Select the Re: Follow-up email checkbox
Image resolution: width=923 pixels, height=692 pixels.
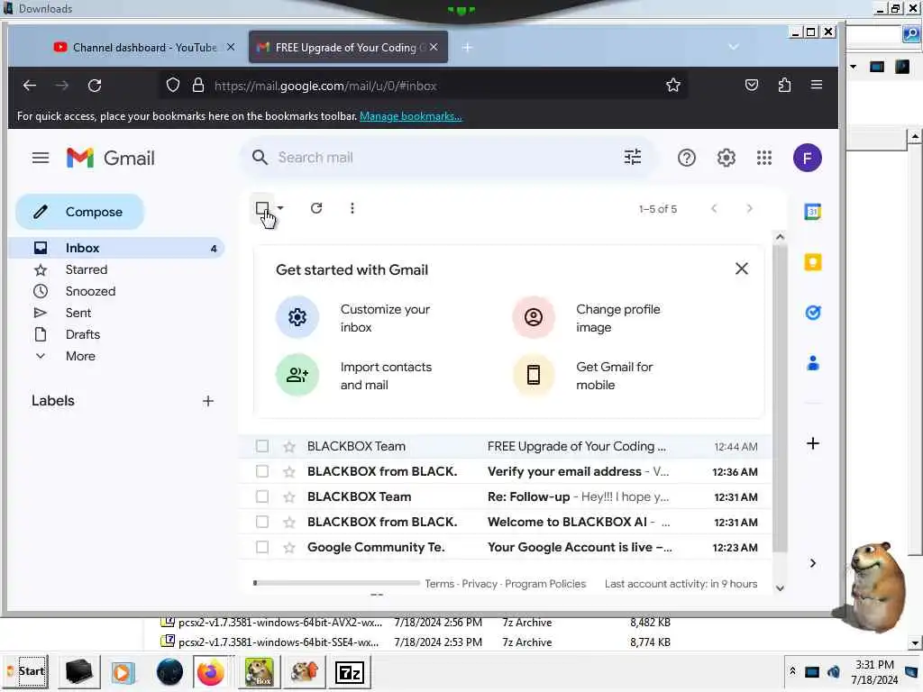(262, 496)
